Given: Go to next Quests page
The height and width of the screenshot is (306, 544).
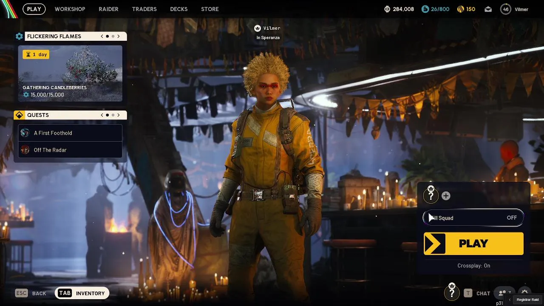Looking at the screenshot, I should pos(119,115).
